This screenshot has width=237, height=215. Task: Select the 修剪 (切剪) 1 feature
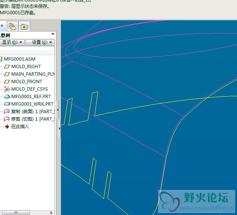pos(33,119)
